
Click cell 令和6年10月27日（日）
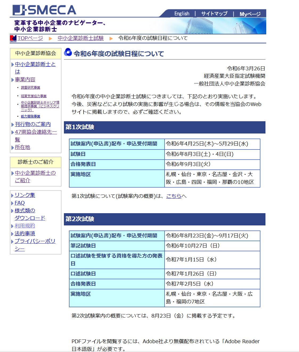[212, 246]
